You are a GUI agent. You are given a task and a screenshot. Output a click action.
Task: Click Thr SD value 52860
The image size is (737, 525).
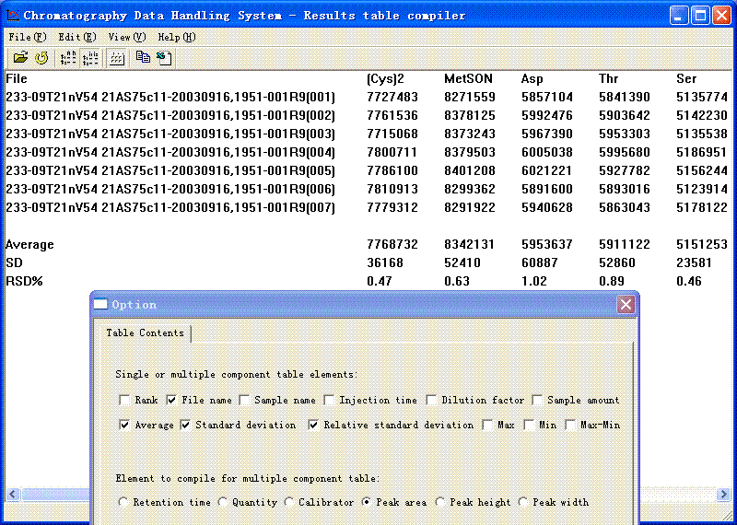tap(617, 262)
